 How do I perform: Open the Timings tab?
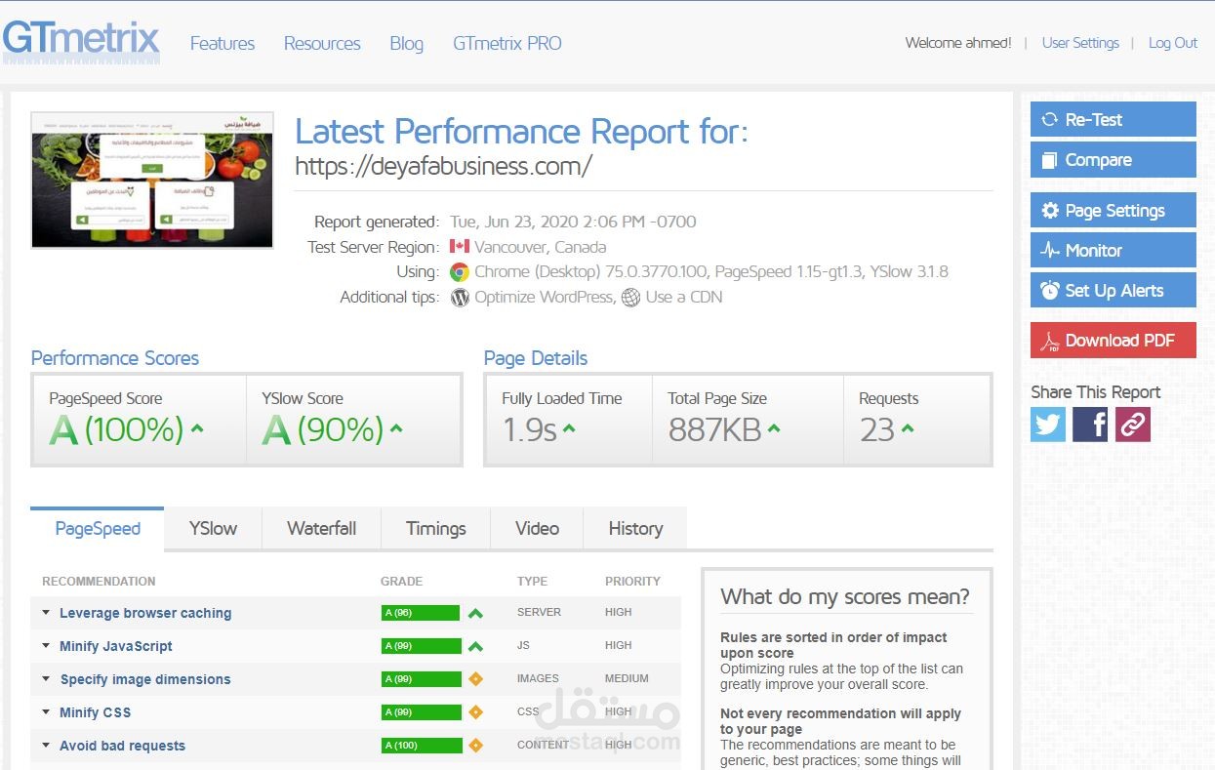click(435, 529)
